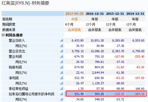The height and width of the screenshot is (102, 148).
Task: Open chart icon for 净利润 同比(%) row
Action: 62,83
